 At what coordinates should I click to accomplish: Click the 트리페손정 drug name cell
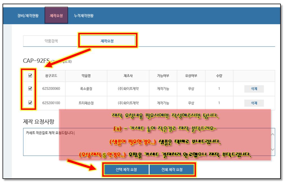(86, 103)
